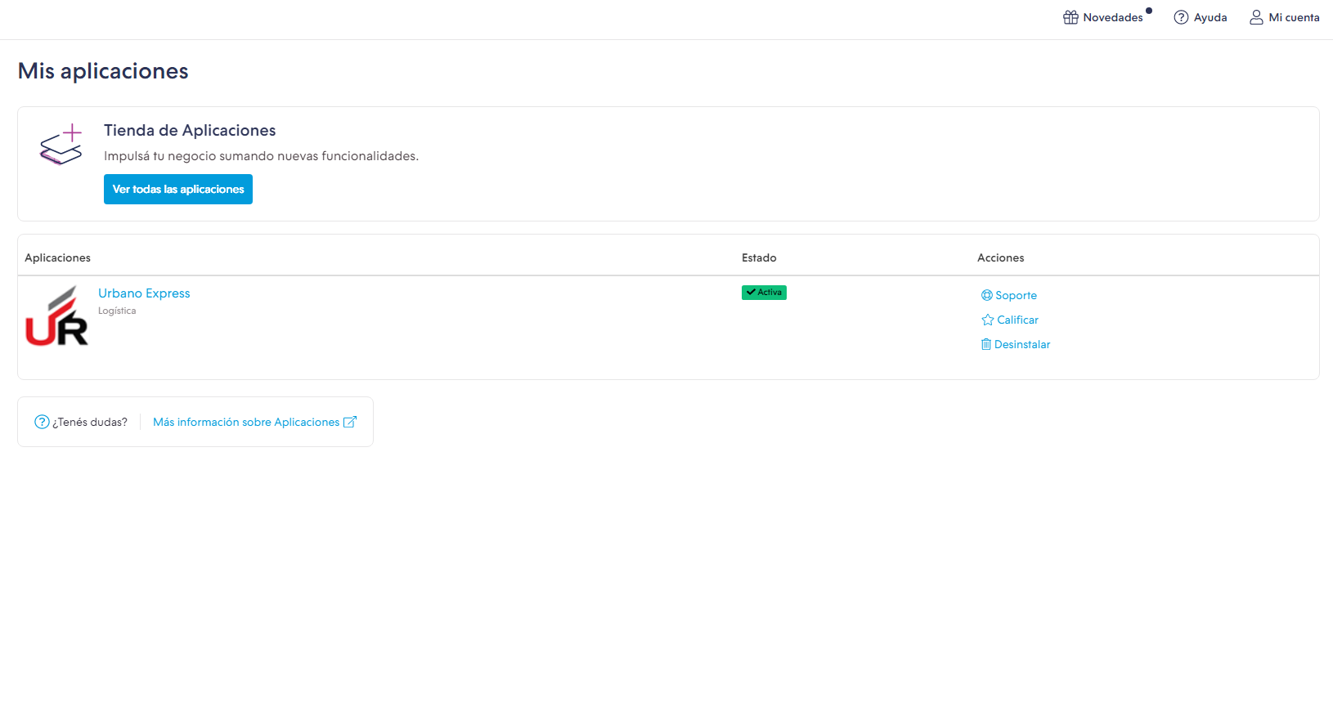The image size is (1333, 707).
Task: Click the Aplicaciones column header
Action: pos(57,257)
